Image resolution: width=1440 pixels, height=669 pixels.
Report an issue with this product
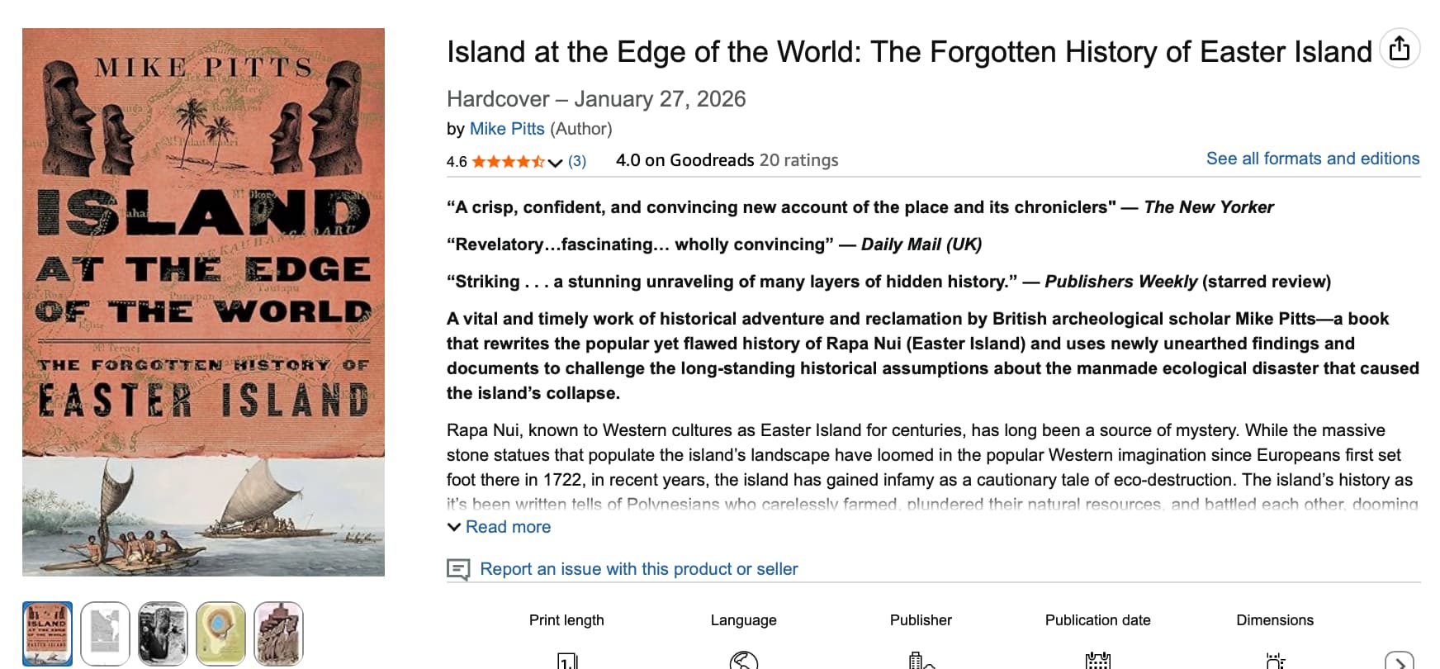tap(638, 569)
